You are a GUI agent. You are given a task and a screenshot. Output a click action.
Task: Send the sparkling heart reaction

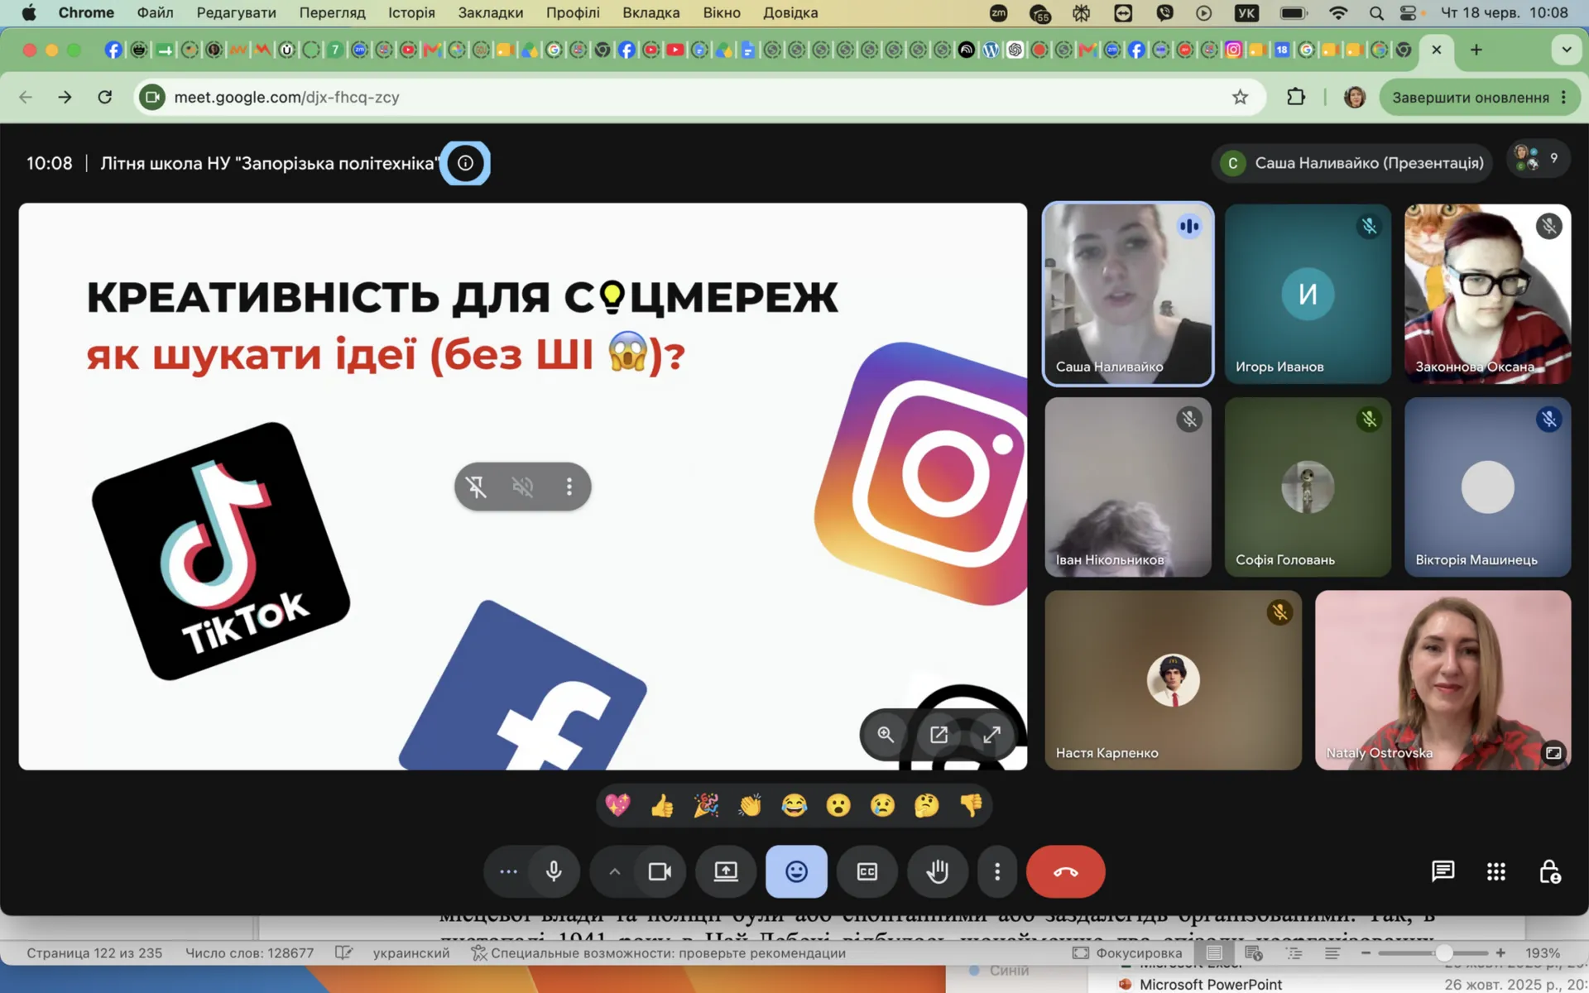pyautogui.click(x=617, y=805)
